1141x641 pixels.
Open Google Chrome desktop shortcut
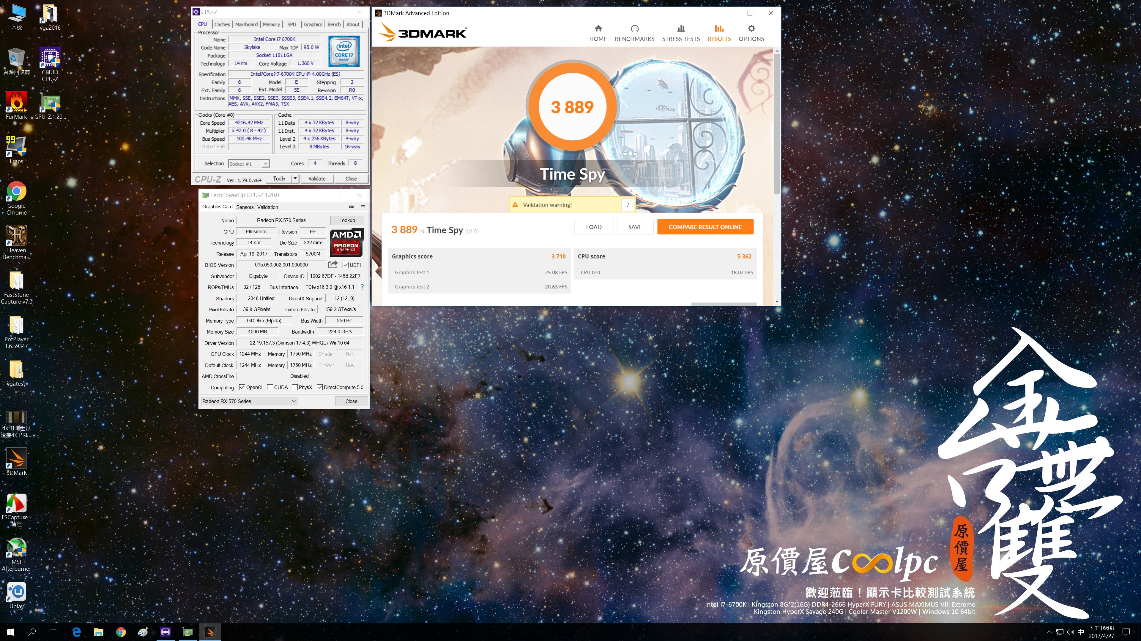(x=16, y=198)
